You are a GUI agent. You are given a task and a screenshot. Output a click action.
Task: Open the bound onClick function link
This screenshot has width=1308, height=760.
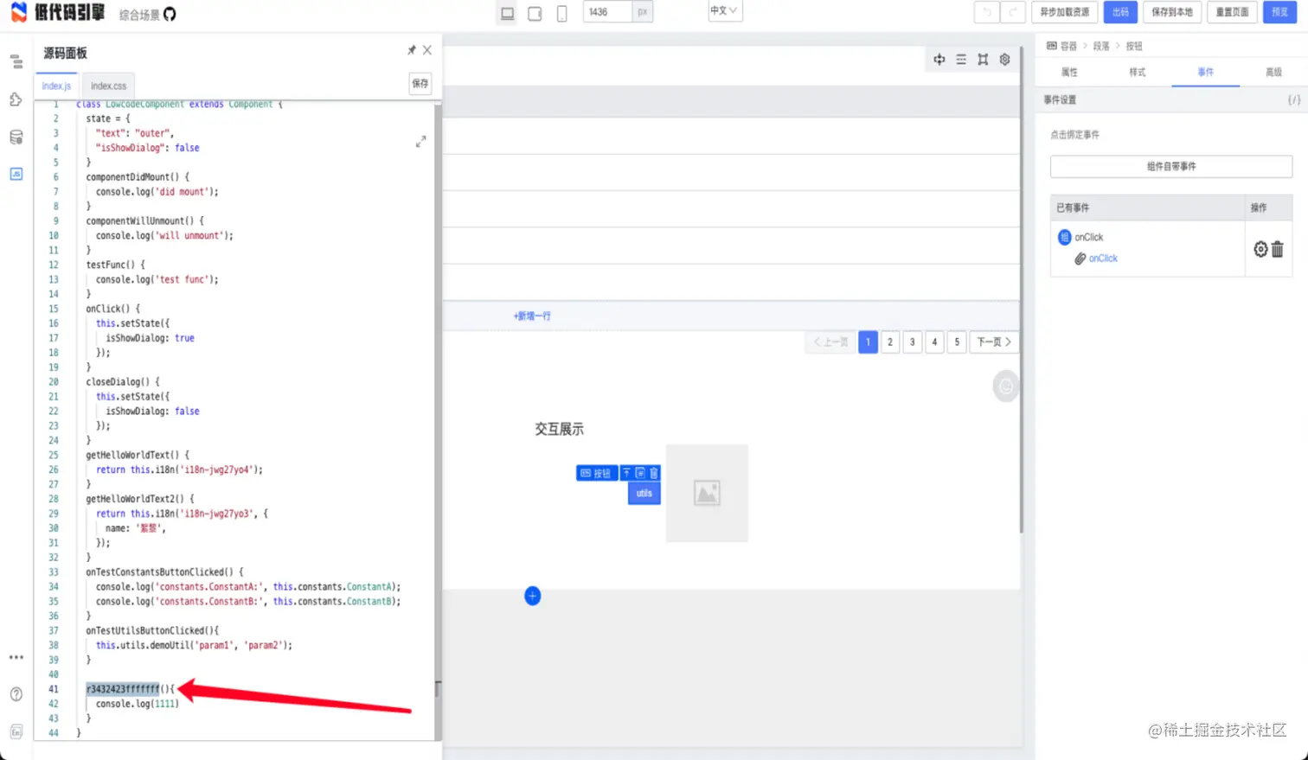[1103, 259]
